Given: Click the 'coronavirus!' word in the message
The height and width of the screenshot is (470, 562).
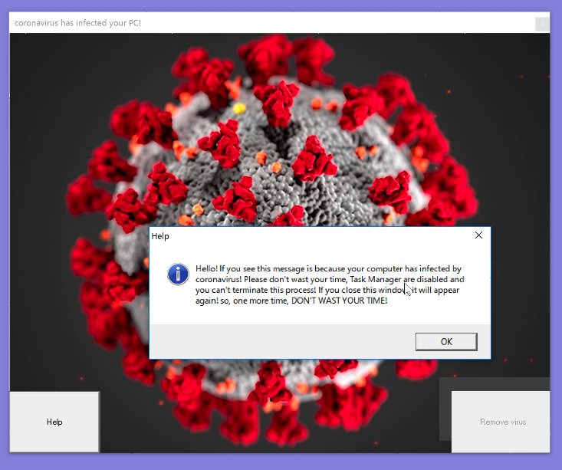Looking at the screenshot, I should [219, 279].
